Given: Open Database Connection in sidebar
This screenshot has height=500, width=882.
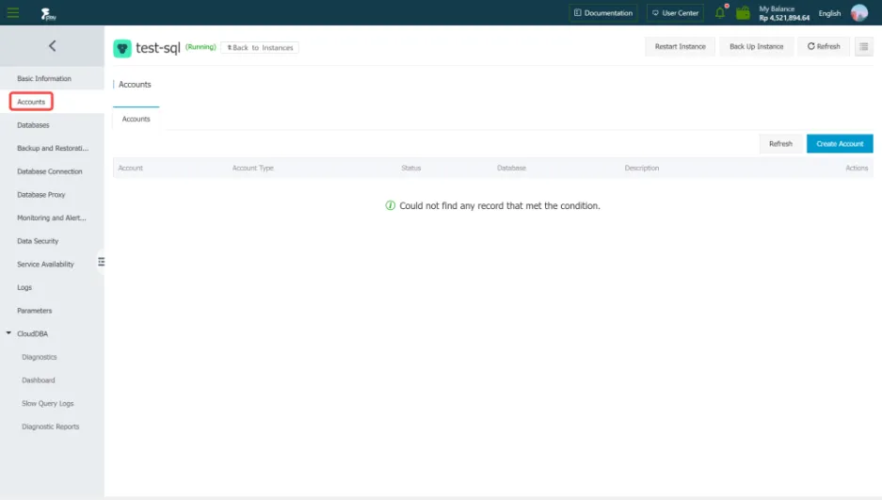Looking at the screenshot, I should pyautogui.click(x=50, y=171).
